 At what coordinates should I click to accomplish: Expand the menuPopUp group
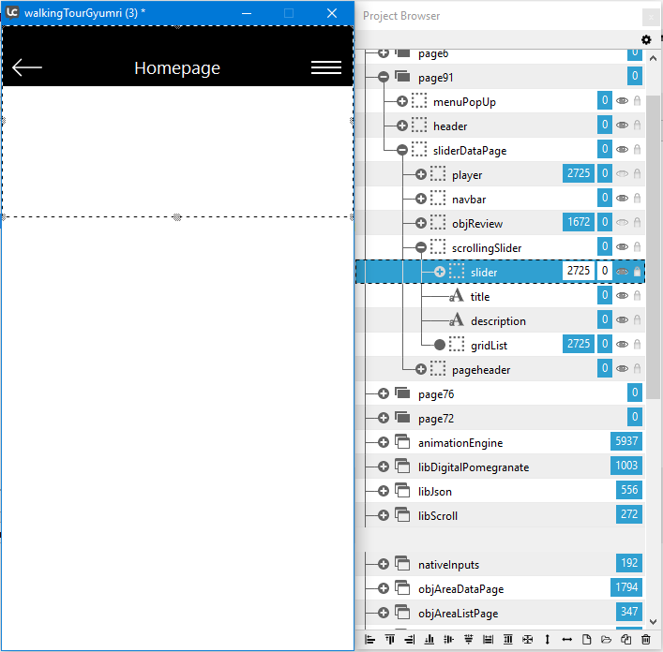click(x=402, y=101)
